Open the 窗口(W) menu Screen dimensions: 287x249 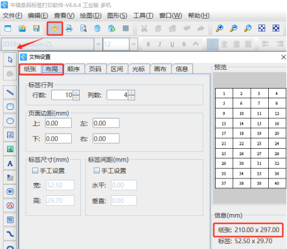coord(170,16)
